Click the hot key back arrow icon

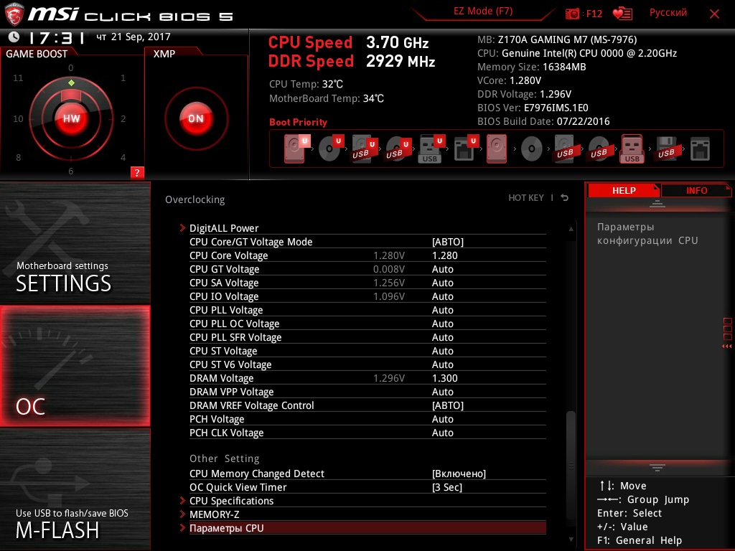(565, 198)
